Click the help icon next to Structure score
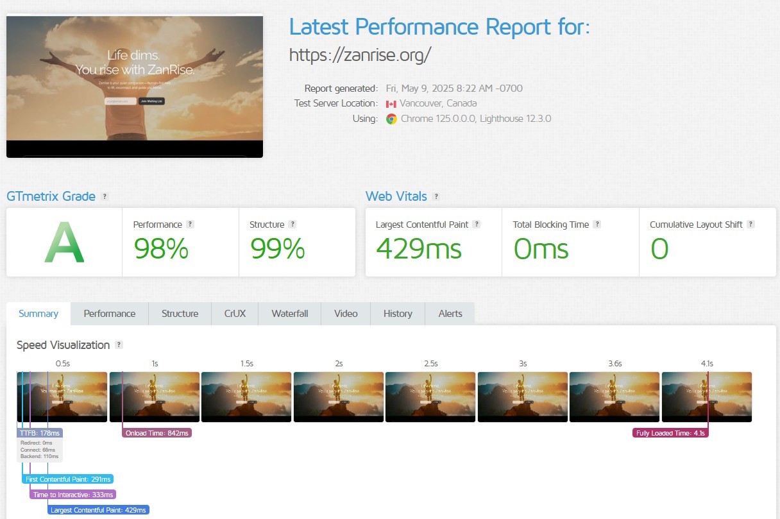Image resolution: width=780 pixels, height=519 pixels. click(x=292, y=225)
